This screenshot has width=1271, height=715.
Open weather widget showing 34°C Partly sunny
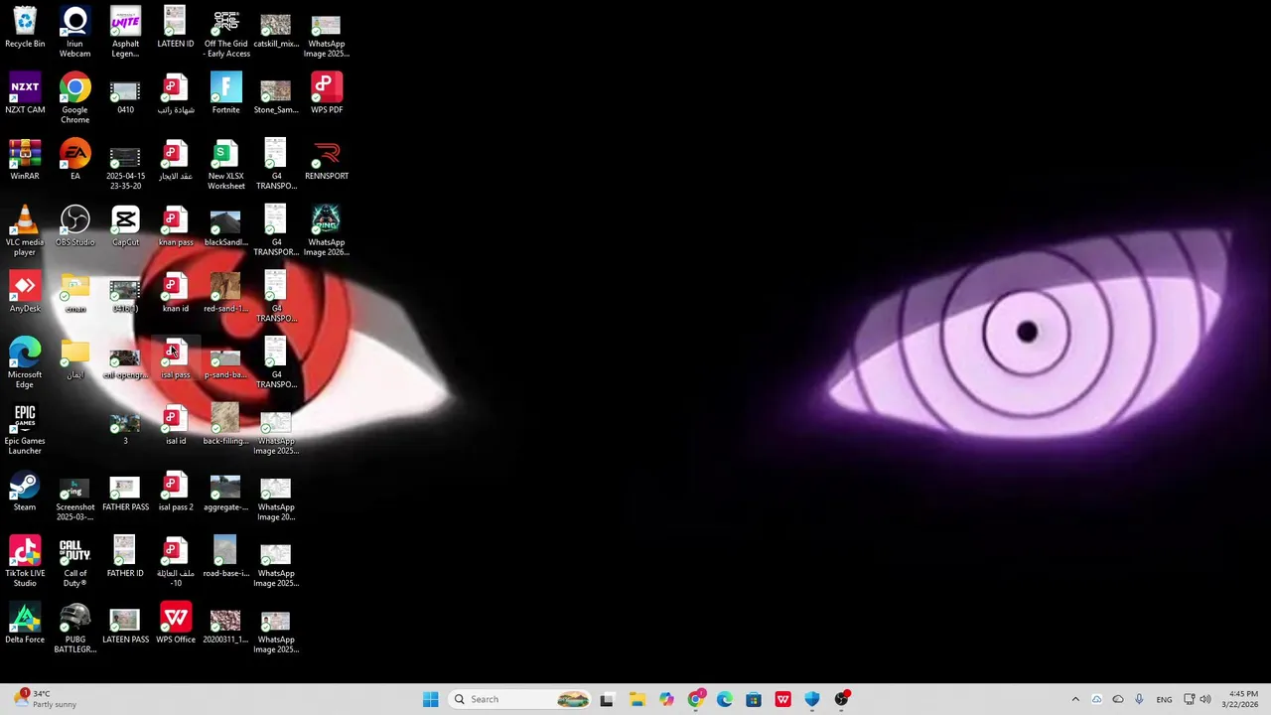[45, 699]
